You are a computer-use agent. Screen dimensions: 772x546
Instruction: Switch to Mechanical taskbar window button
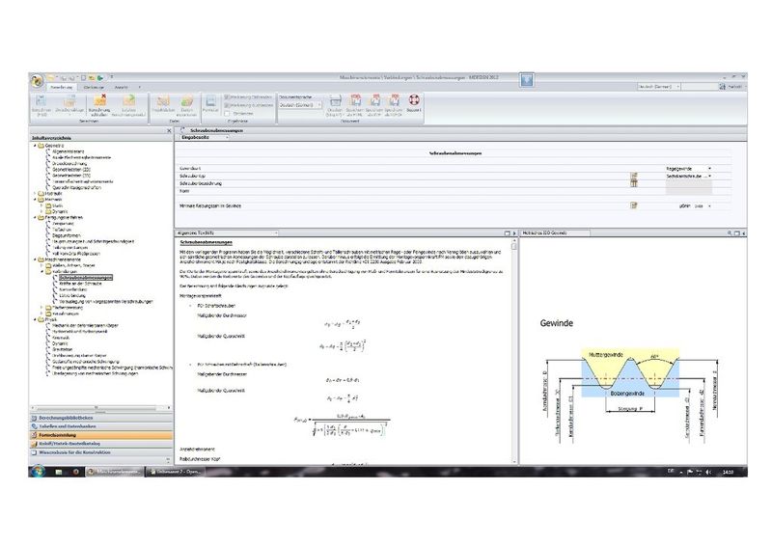coord(114,472)
